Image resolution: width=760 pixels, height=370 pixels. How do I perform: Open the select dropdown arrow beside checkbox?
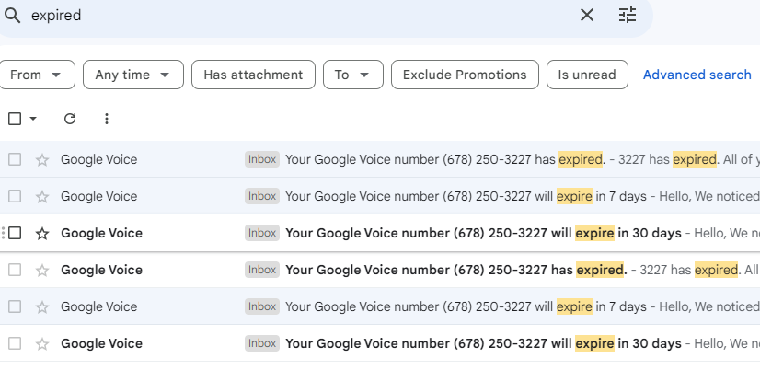point(34,119)
